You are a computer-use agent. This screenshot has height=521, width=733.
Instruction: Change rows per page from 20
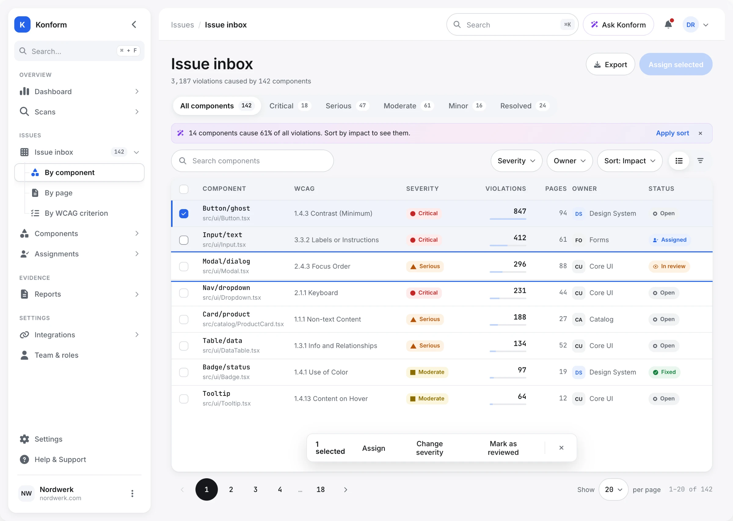613,489
